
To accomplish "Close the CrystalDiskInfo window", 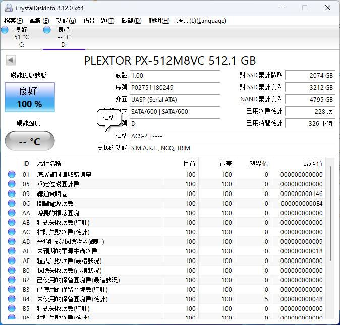I will [x=328, y=8].
